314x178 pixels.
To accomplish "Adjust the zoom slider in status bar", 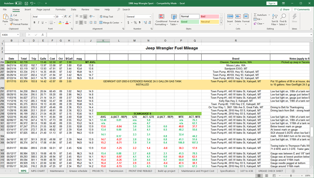I will [291, 176].
